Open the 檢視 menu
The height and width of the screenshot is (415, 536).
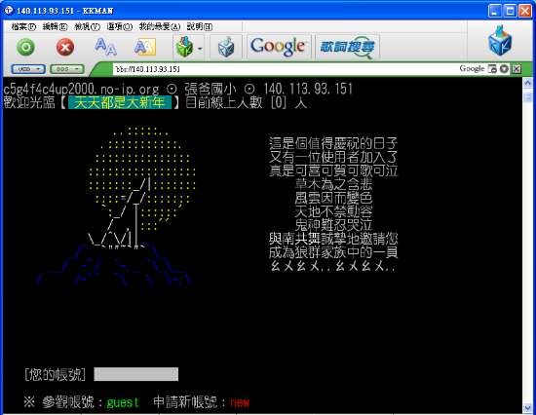(87, 26)
